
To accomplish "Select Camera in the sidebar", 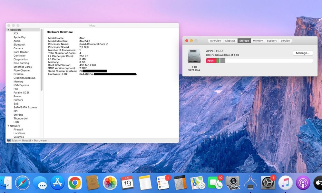I will (x=18, y=48).
